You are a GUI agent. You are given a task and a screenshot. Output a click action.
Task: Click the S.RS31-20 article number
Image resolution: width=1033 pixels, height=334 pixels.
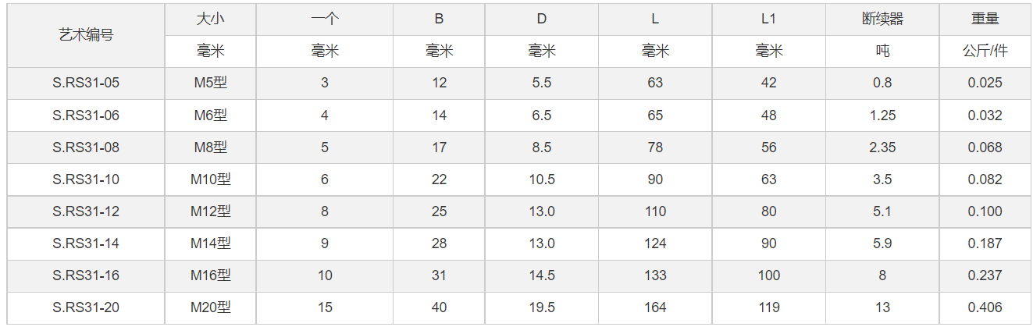pos(86,307)
